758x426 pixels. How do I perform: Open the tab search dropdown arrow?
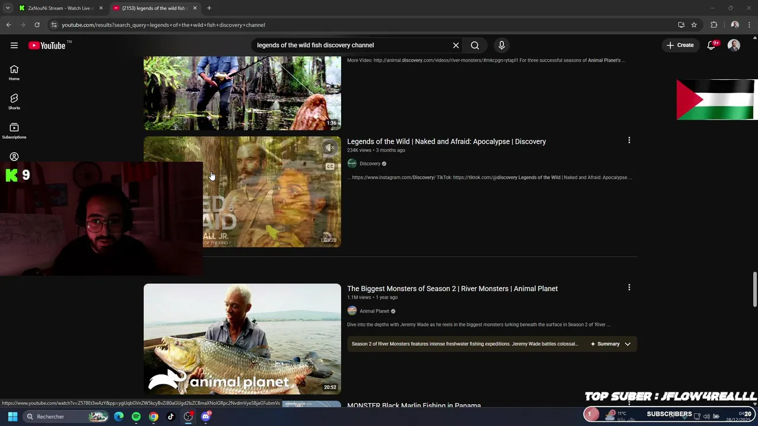pos(8,8)
